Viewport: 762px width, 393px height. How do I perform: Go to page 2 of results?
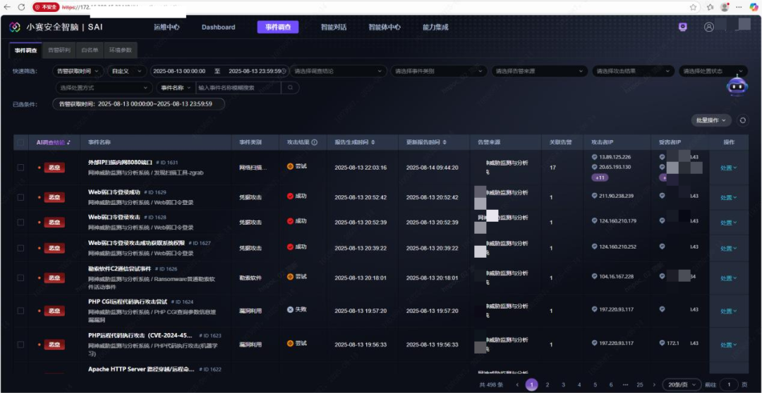pyautogui.click(x=548, y=385)
